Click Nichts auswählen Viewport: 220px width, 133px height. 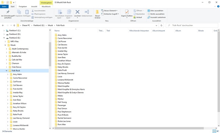tap(156, 14)
